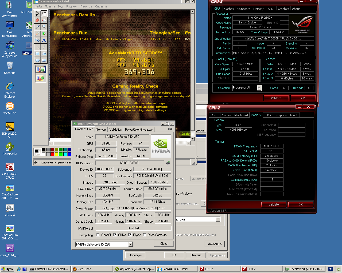Screen dimensions: 342x273
Task: Click the EN language indicator in tray
Action: (x=330, y=269)
